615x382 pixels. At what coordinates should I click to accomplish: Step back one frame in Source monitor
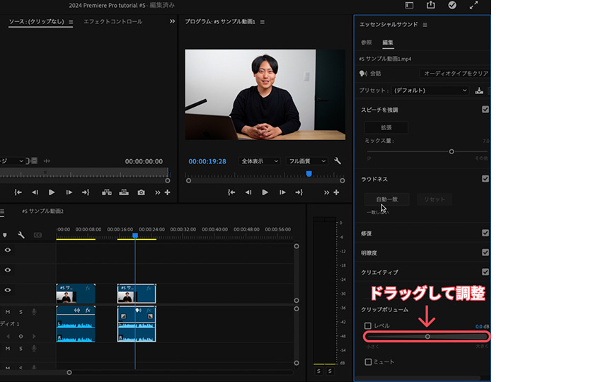coord(35,192)
